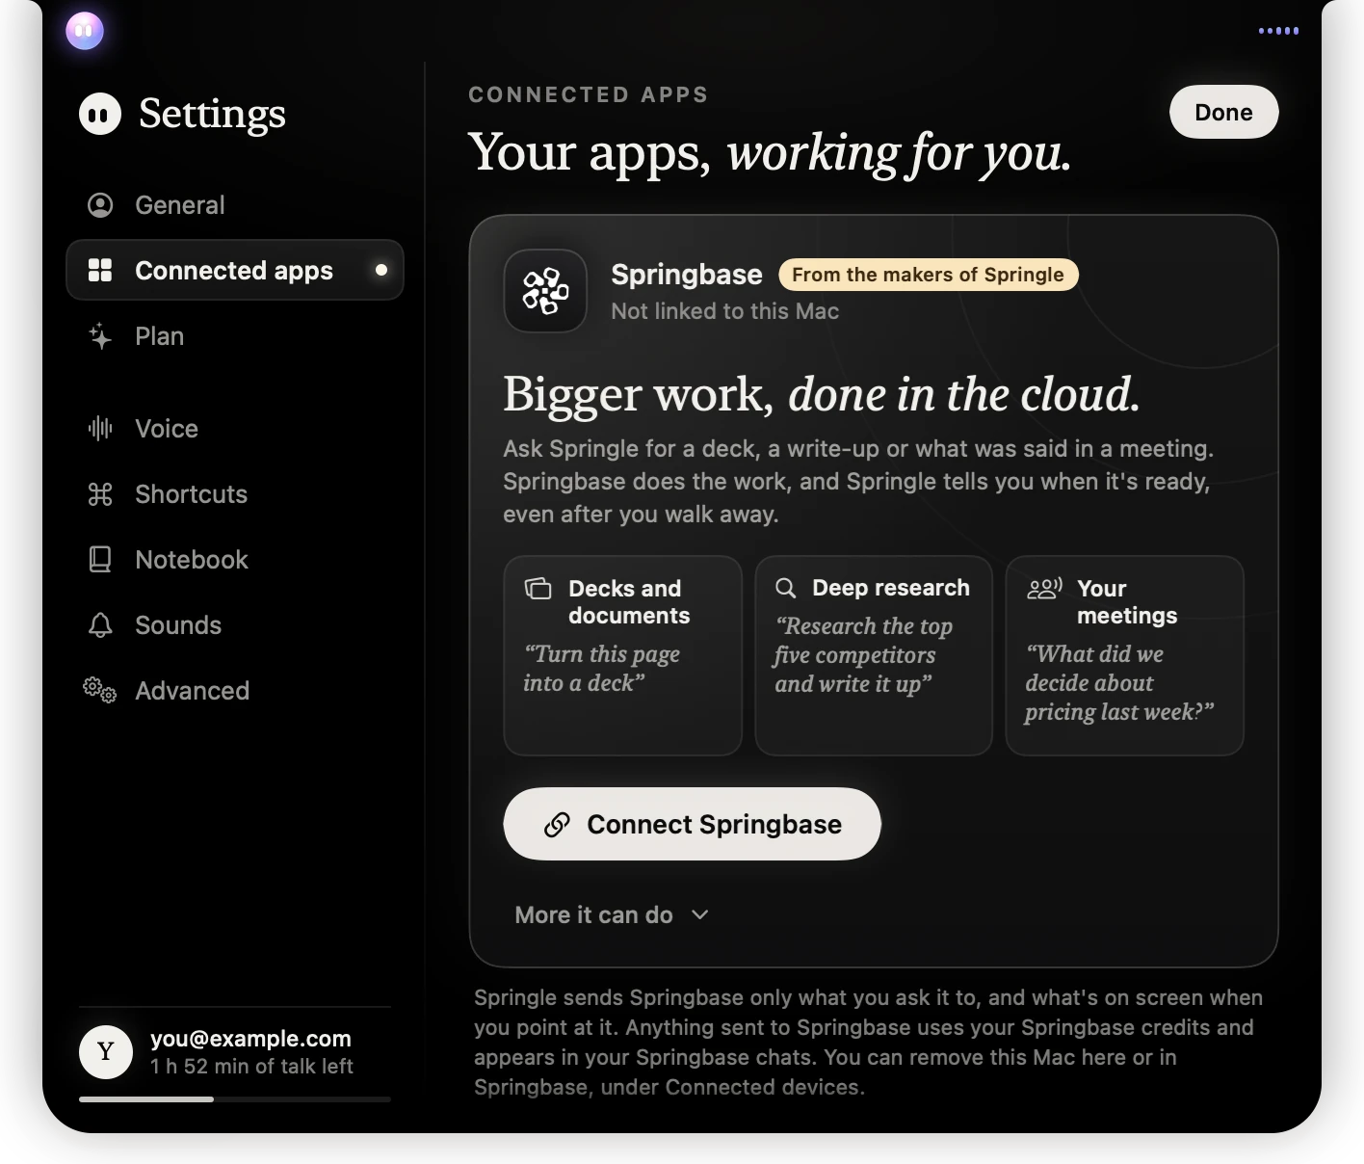1364x1164 pixels.
Task: Select the Deep research card
Action: click(x=874, y=655)
